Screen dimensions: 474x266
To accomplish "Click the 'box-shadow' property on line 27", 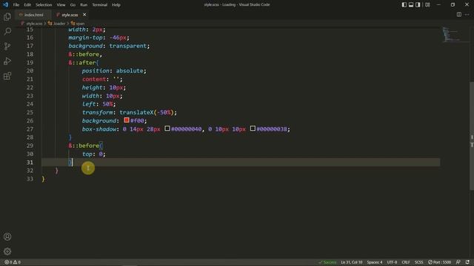I will pyautogui.click(x=99, y=129).
